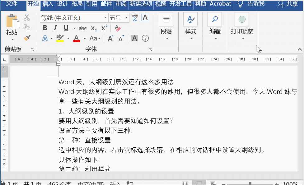This screenshot has width=304, height=185.
Task: Expand the 编辑 editing group
Action: coord(215,26)
